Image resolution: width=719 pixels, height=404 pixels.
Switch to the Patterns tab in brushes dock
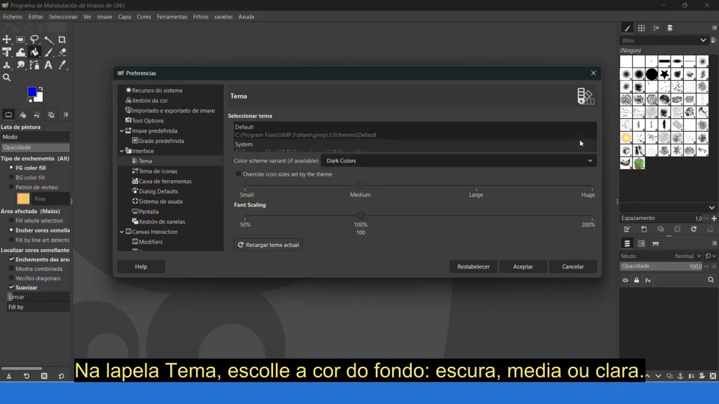point(641,28)
